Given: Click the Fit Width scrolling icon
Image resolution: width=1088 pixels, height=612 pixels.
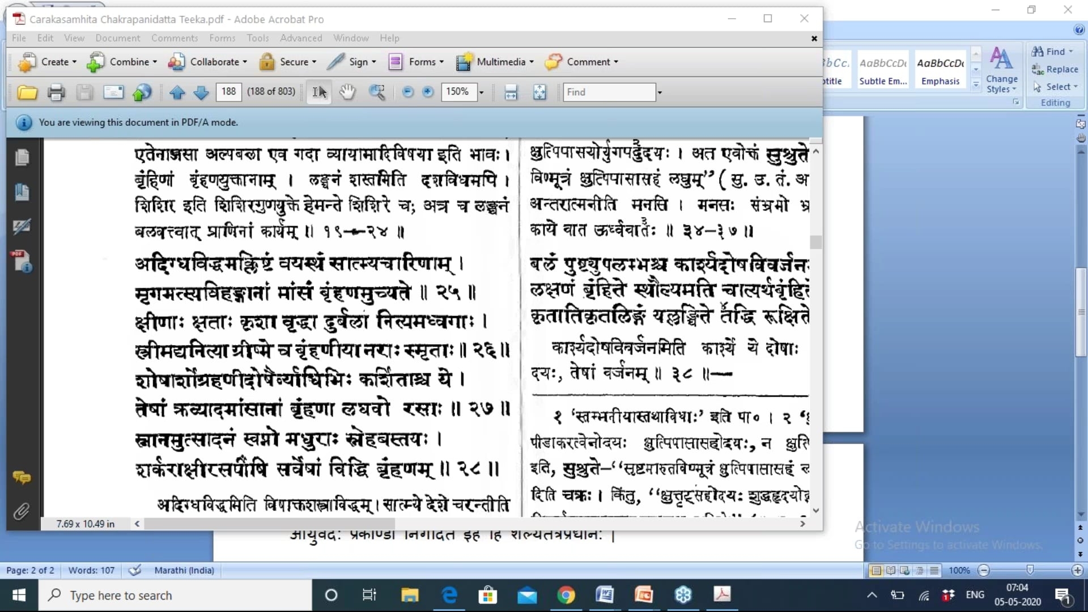Looking at the screenshot, I should click(x=511, y=92).
